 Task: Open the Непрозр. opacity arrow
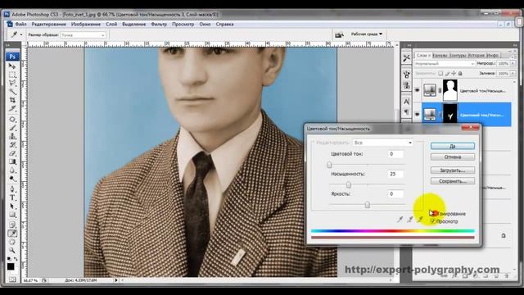pyautogui.click(x=513, y=64)
